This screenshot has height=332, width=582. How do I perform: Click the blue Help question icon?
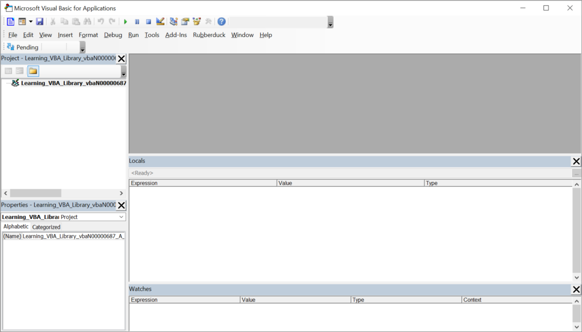222,22
